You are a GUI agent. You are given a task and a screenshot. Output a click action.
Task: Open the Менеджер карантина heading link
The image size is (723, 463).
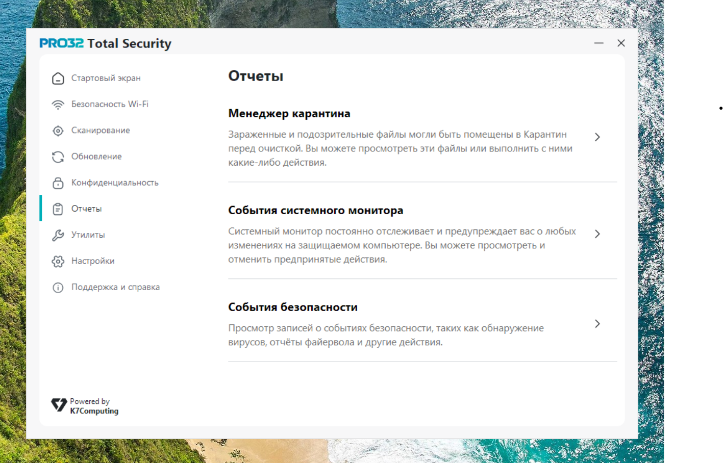(x=289, y=114)
